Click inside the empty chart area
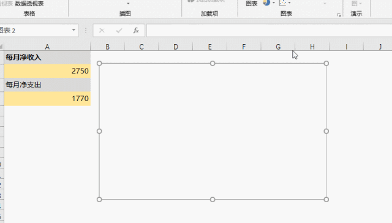The height and width of the screenshot is (223, 392). point(213,132)
